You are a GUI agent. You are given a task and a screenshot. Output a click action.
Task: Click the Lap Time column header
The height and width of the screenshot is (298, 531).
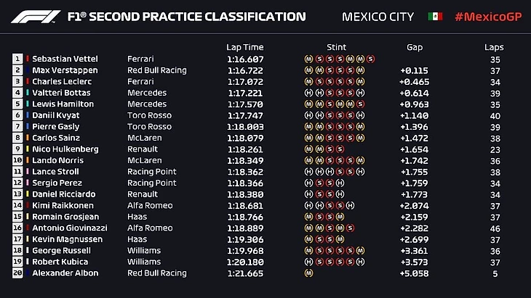243,47
